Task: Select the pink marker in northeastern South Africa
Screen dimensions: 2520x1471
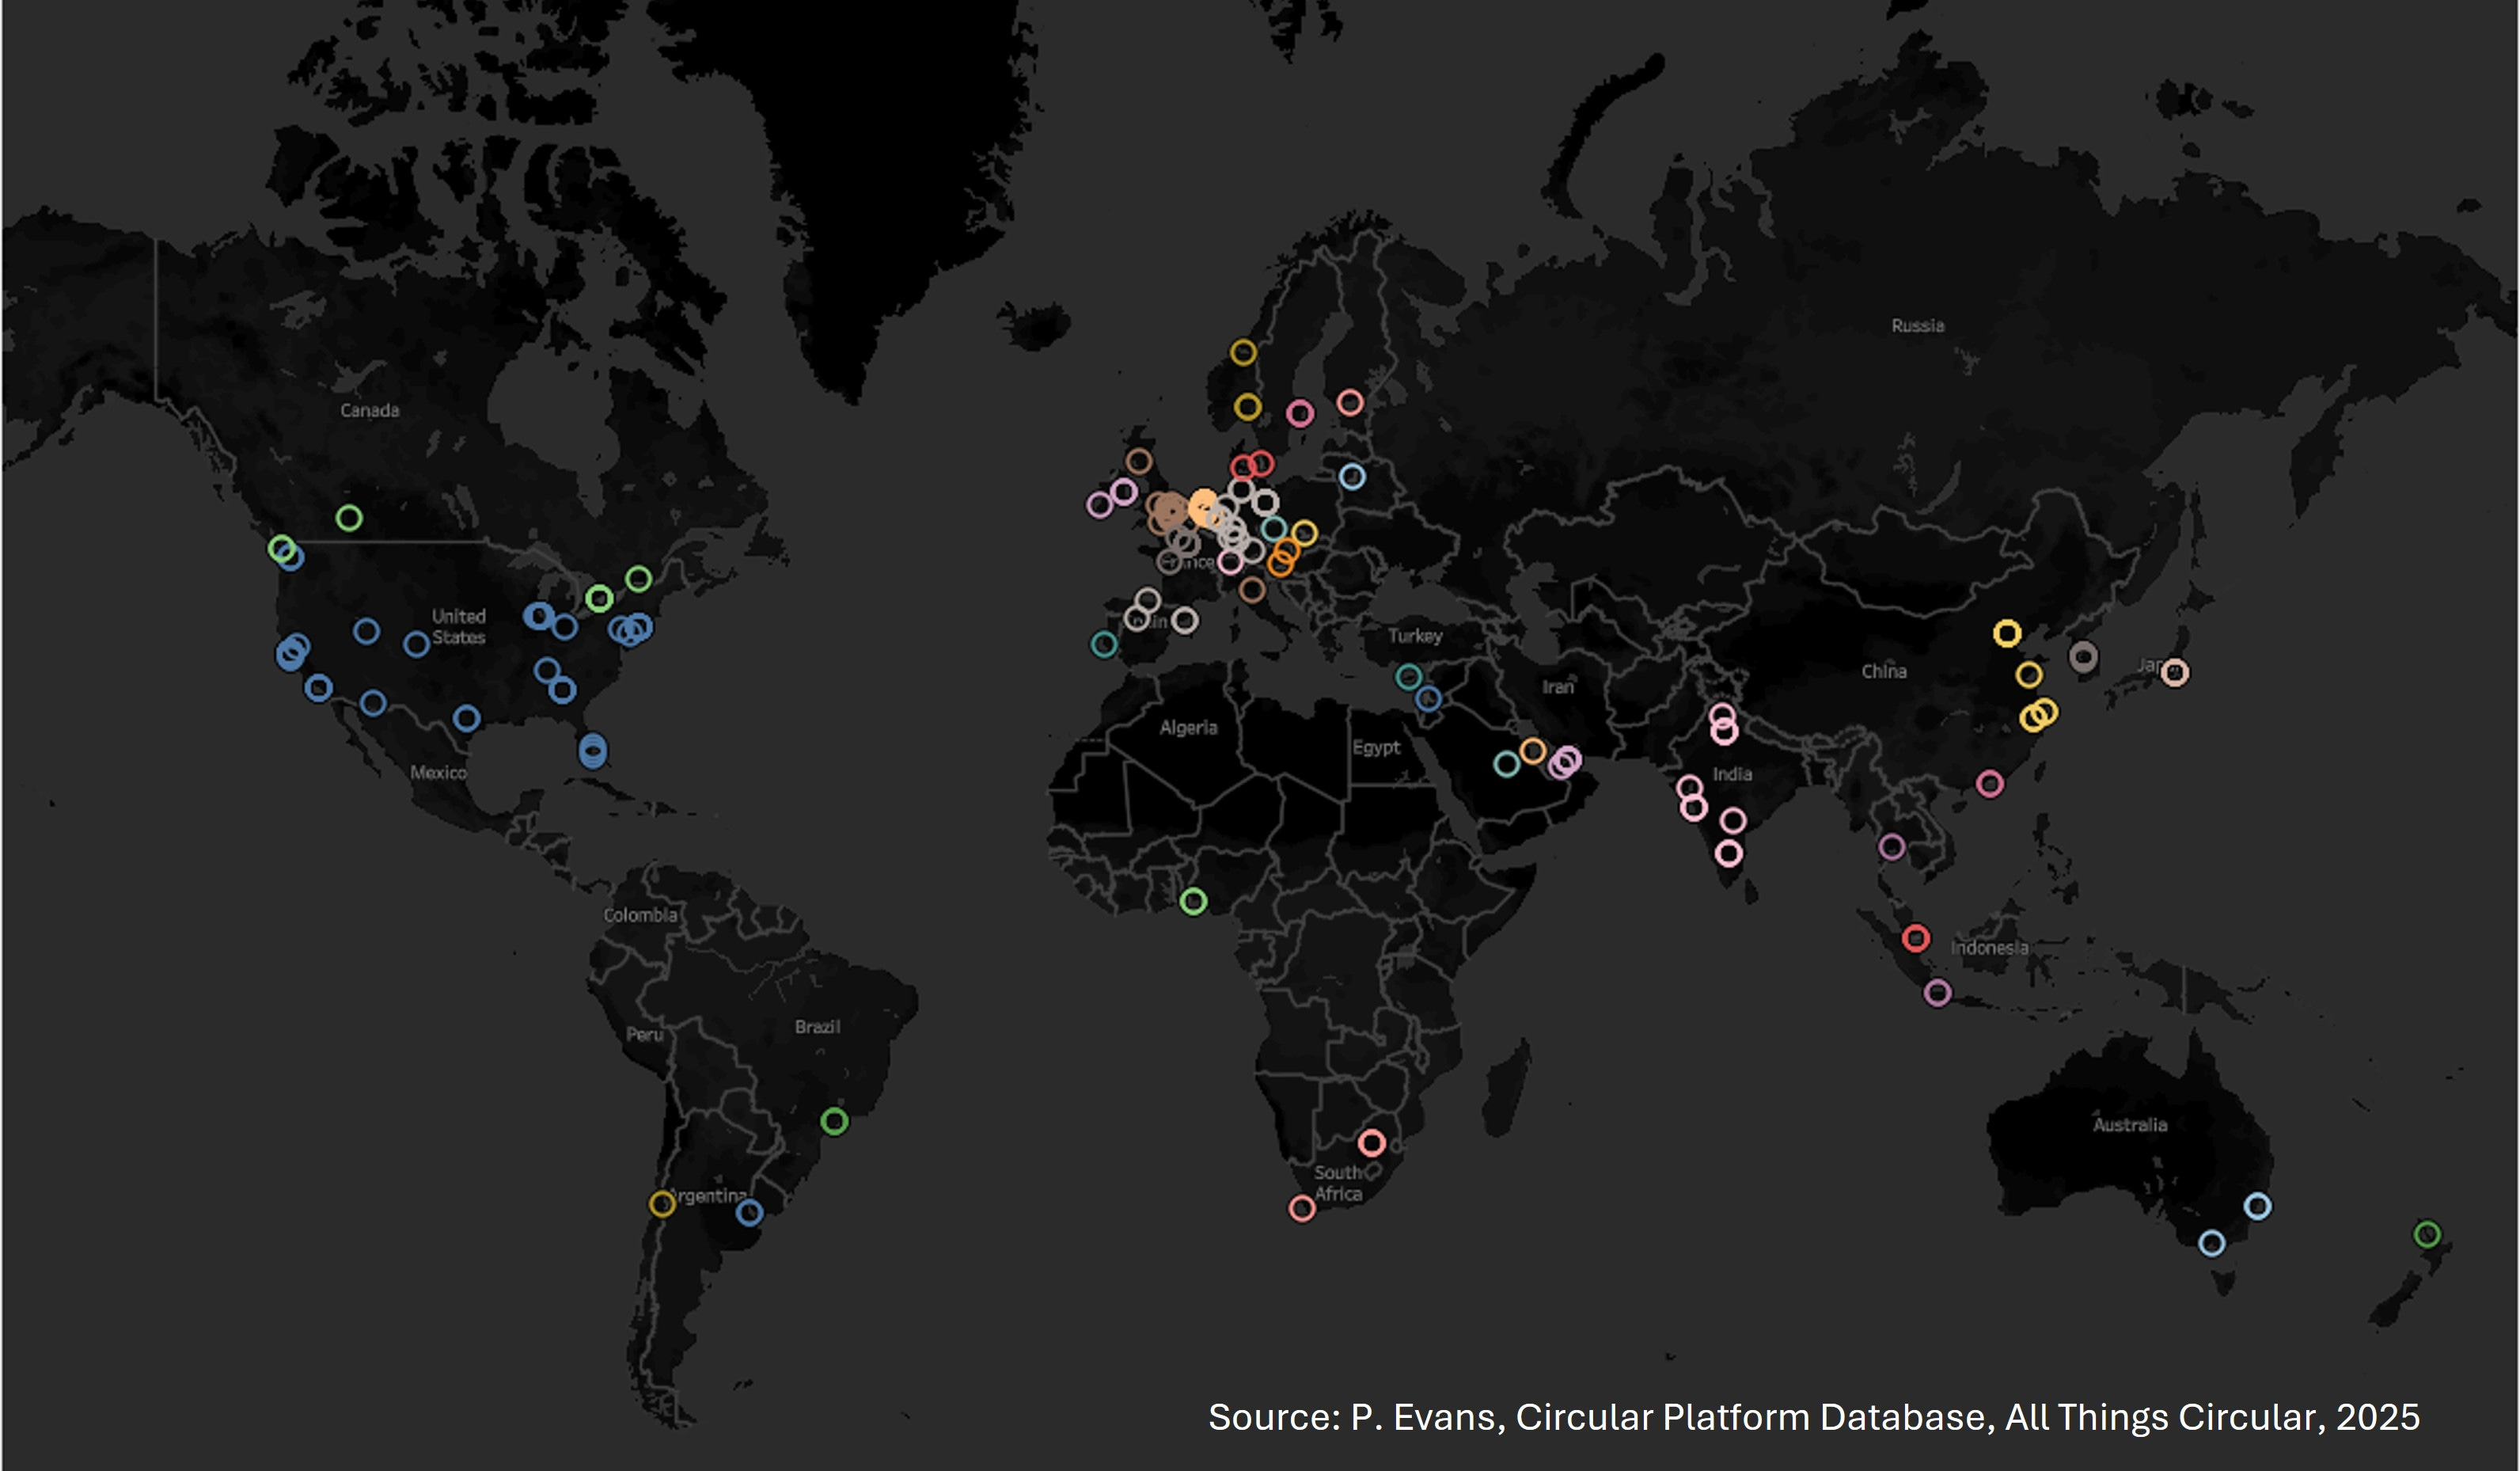Action: point(1371,1142)
